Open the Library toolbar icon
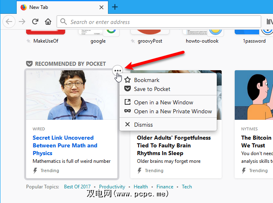273x203 pixels. [x=269, y=22]
